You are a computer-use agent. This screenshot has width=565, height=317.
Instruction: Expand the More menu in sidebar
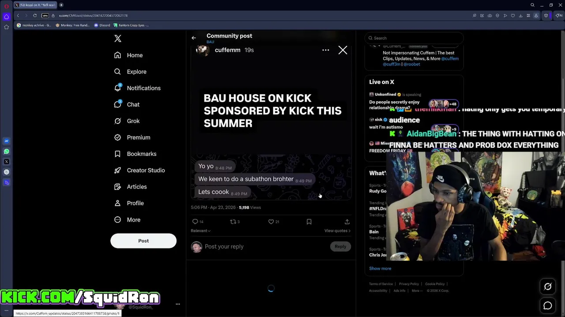[127, 220]
